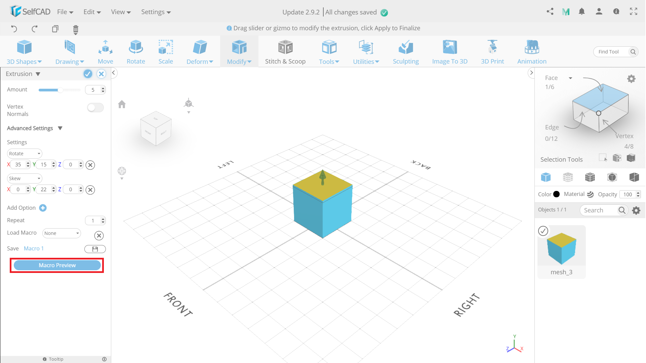Click the Material icon
The width and height of the screenshot is (646, 363).
click(x=590, y=194)
